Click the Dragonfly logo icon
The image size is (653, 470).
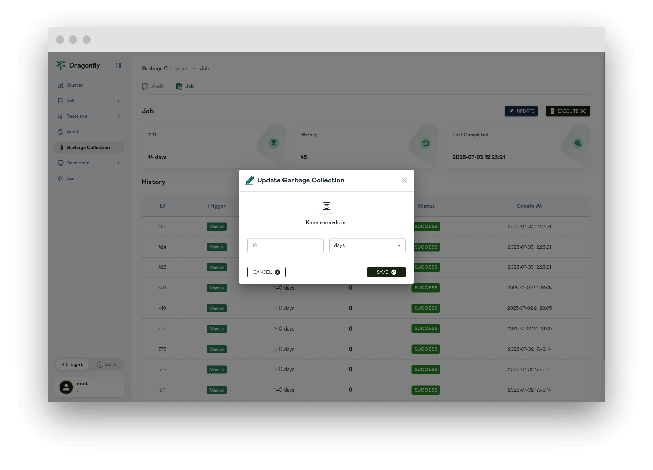(x=61, y=65)
